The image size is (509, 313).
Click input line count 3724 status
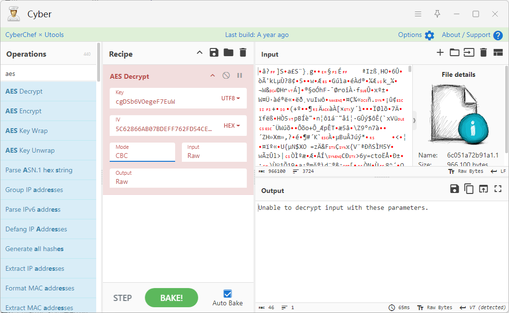pyautogui.click(x=303, y=171)
